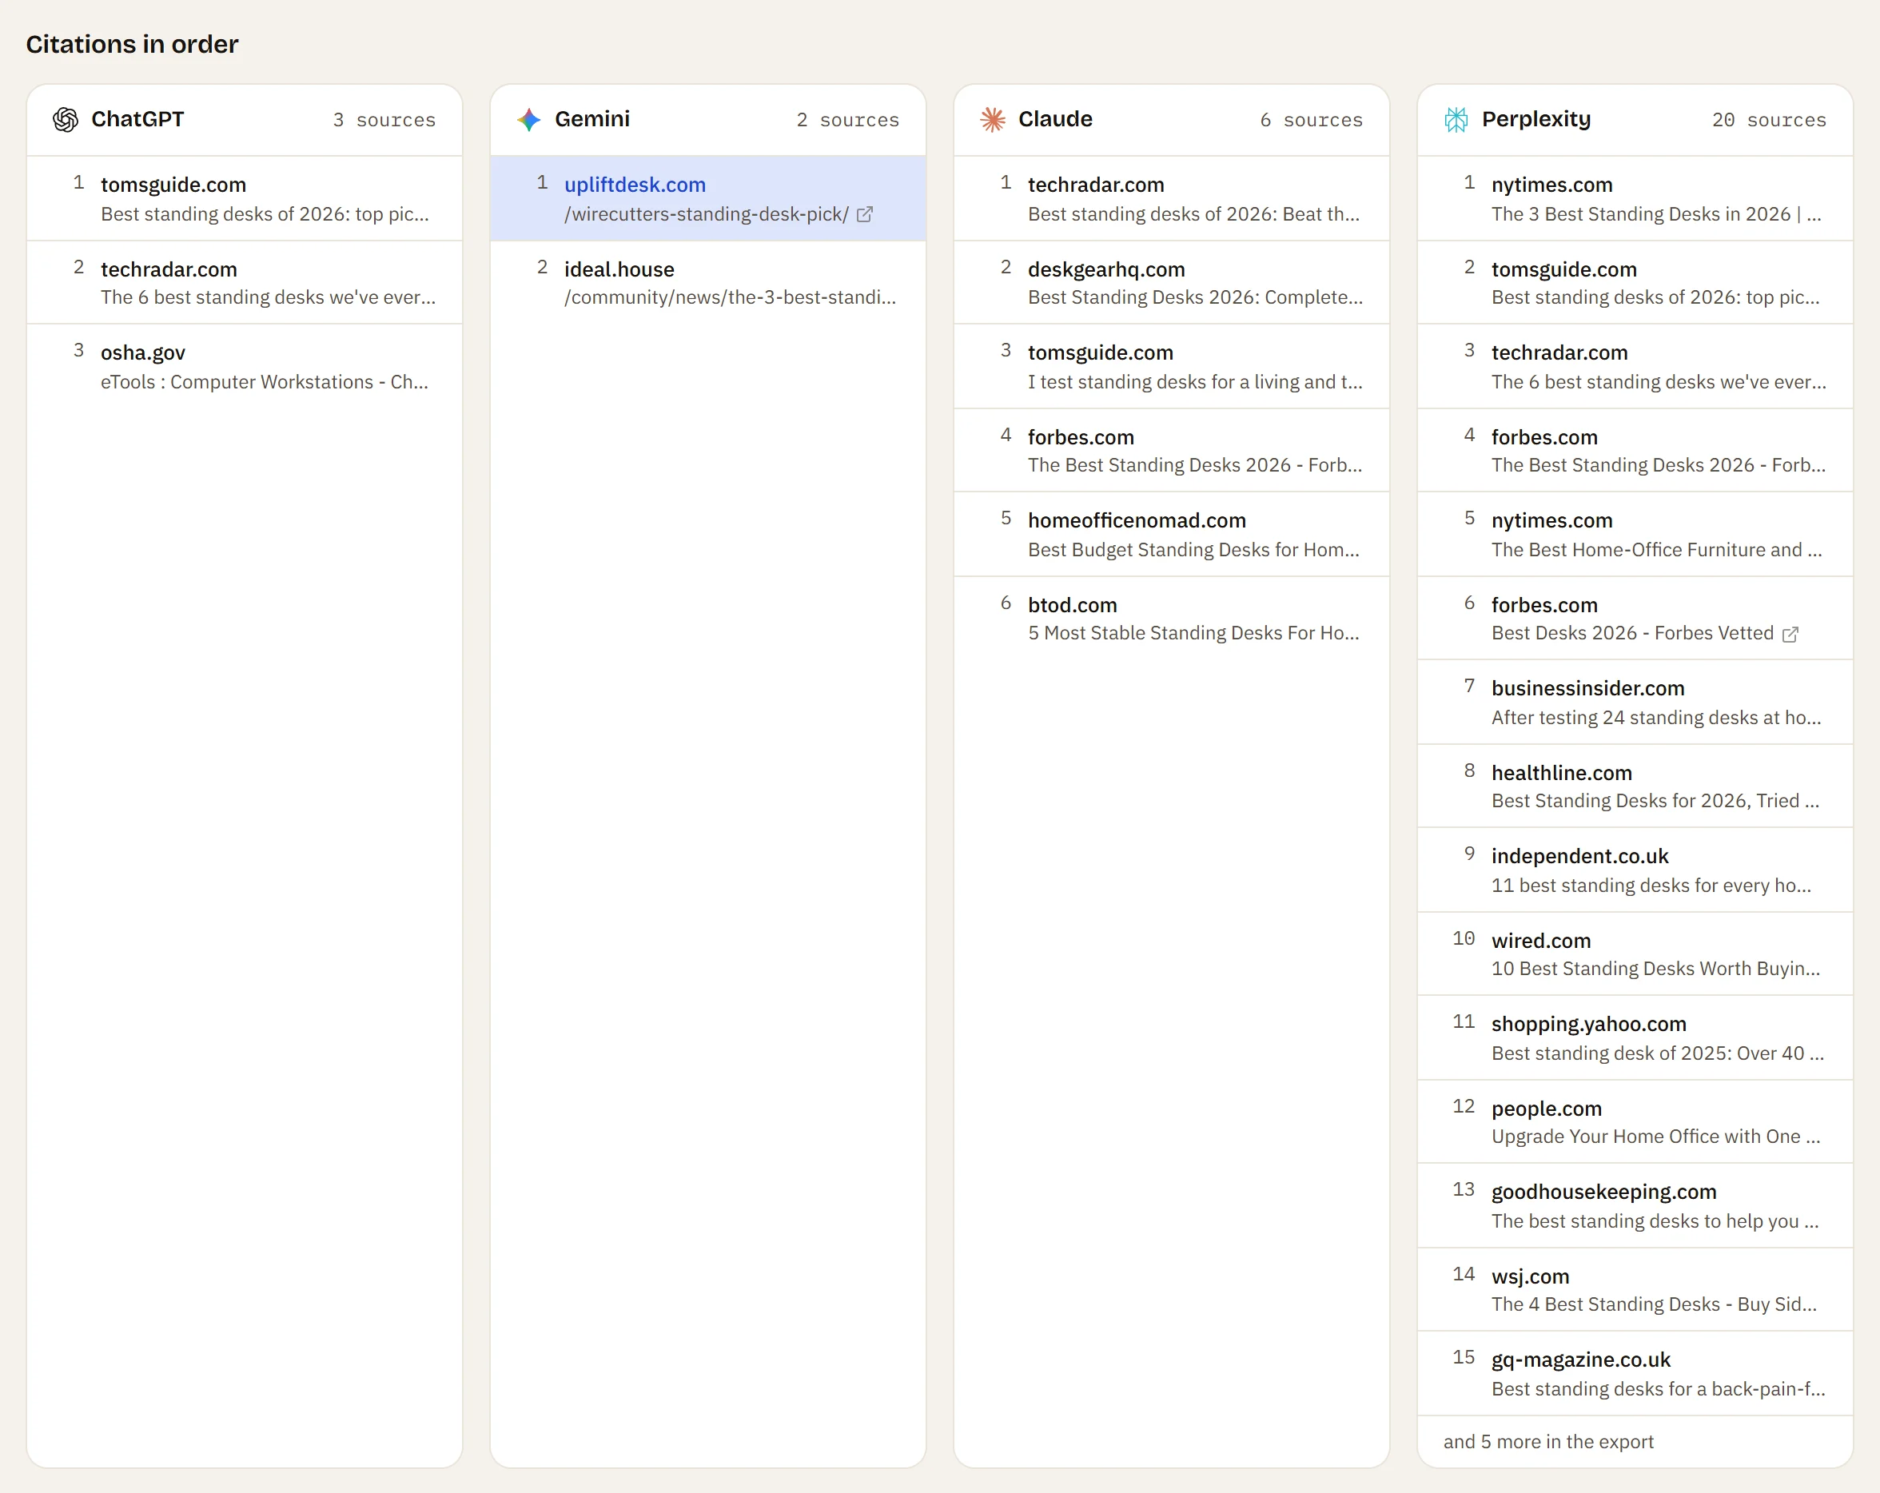Open external link icon beside Best Desks 2026 - Forbes Vetted

1790,634
